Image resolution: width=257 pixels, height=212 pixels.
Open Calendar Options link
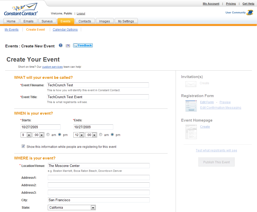point(65,30)
